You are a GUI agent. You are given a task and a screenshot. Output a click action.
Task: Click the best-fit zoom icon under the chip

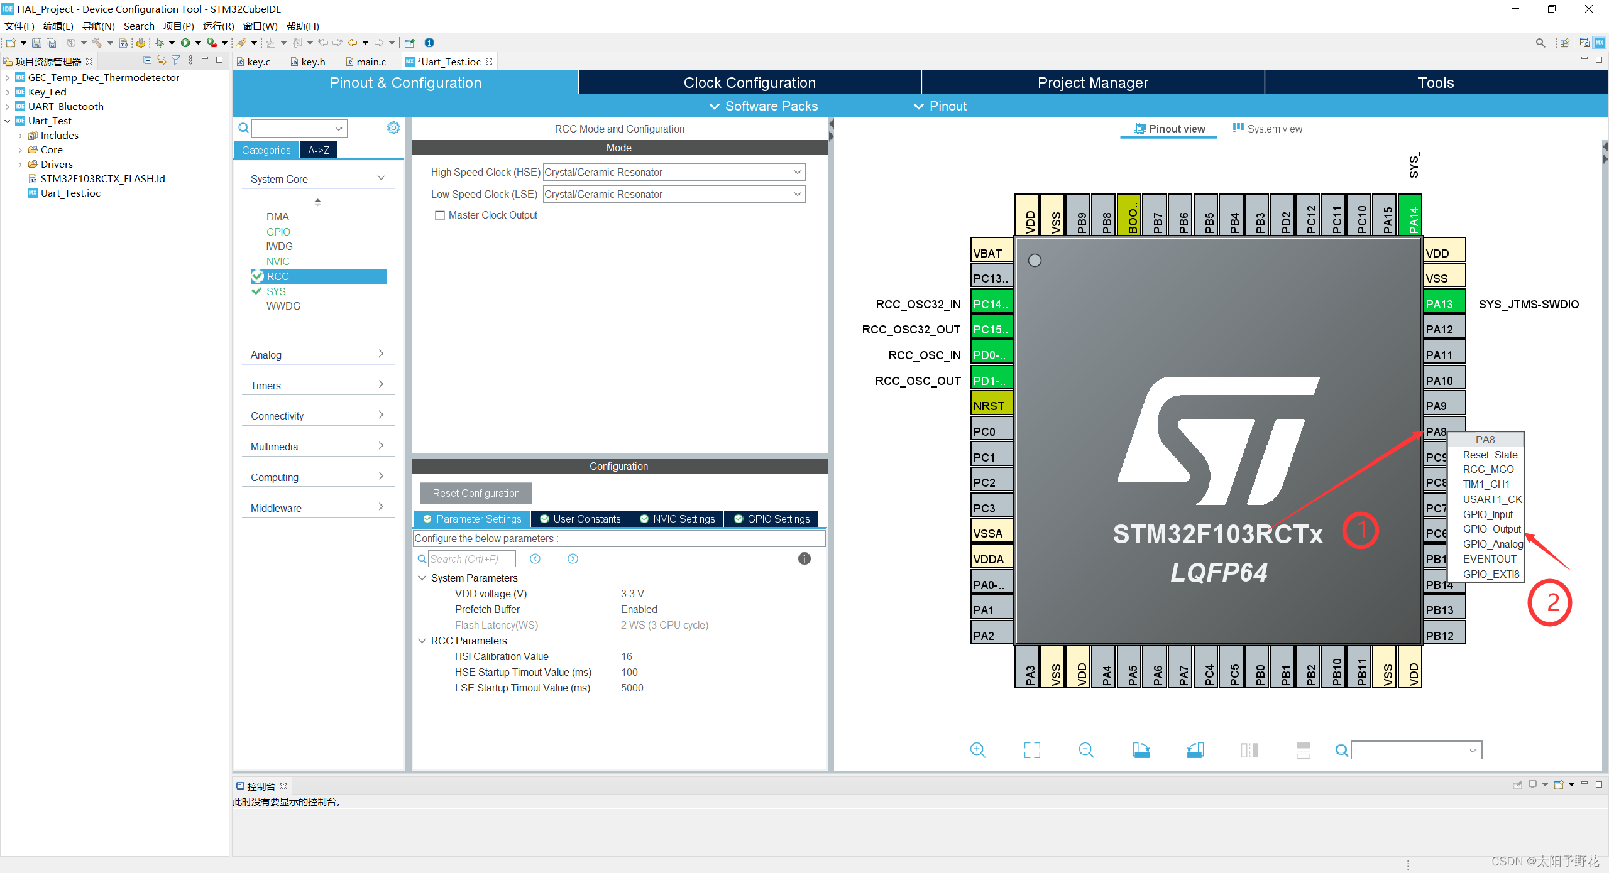(1033, 750)
